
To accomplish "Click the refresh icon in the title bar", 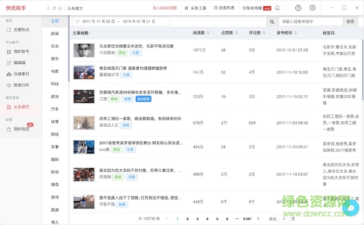I will (x=54, y=8).
